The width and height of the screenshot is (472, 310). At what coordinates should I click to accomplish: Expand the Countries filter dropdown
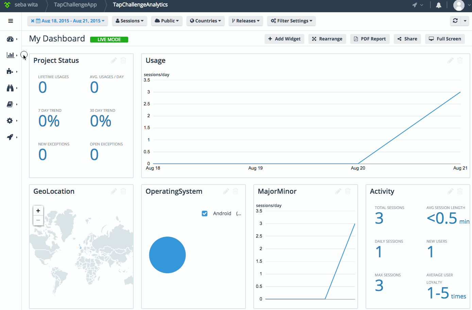tap(205, 21)
